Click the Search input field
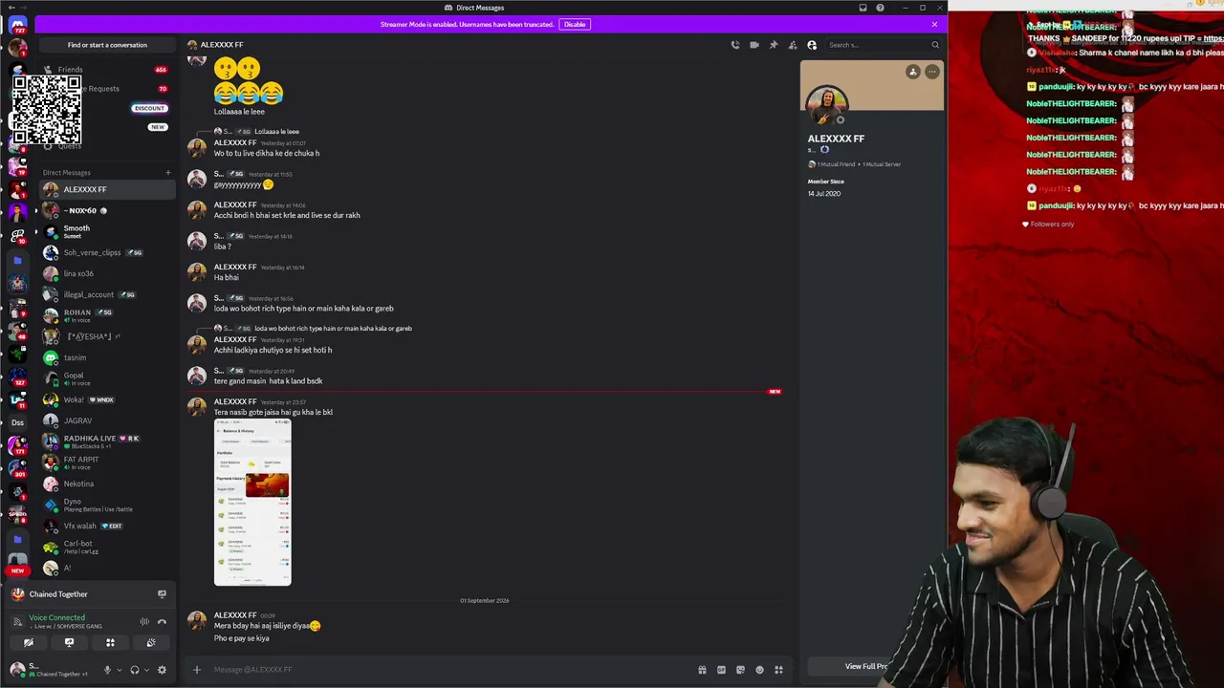 [884, 45]
